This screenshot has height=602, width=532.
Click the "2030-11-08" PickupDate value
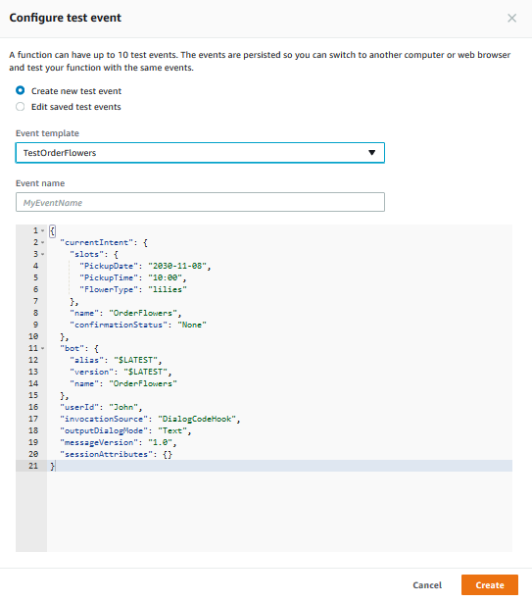[177, 266]
